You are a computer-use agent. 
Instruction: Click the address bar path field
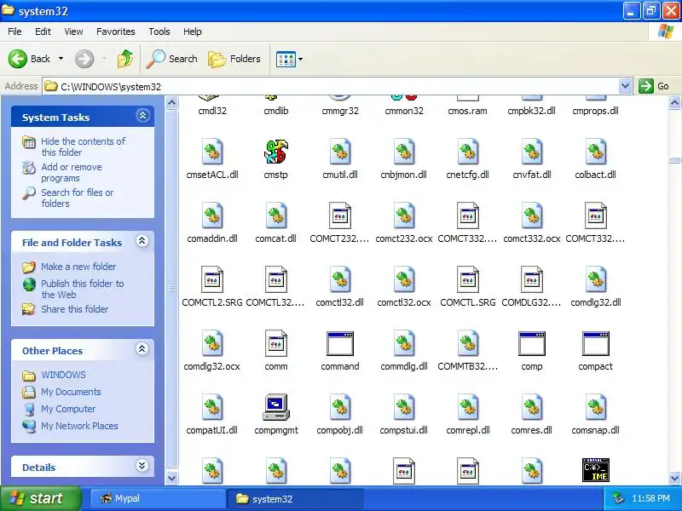[x=331, y=87]
